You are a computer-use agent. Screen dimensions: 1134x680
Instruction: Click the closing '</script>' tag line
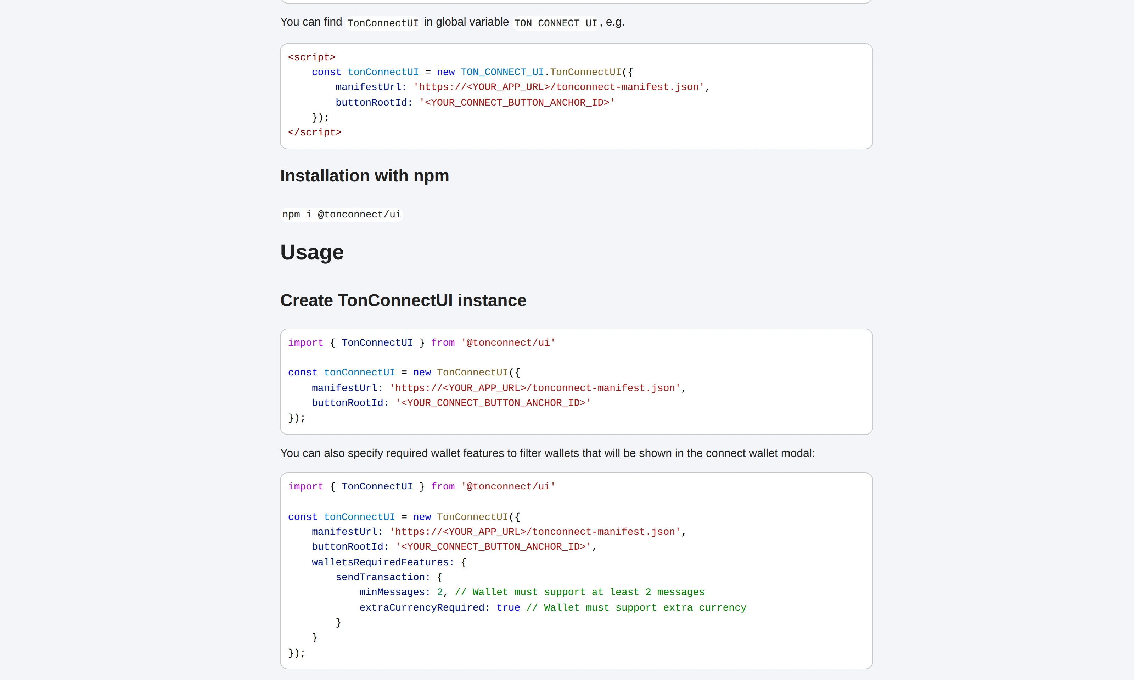(314, 132)
